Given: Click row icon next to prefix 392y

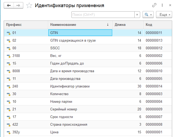Looking at the screenshot, I should tap(8, 132).
